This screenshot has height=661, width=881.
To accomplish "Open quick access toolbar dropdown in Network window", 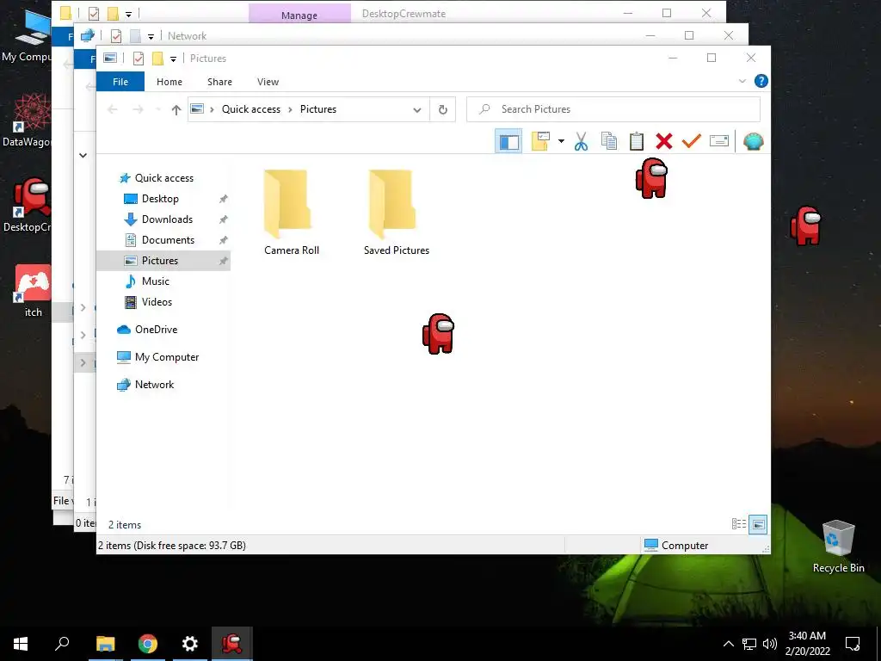I will [x=151, y=36].
